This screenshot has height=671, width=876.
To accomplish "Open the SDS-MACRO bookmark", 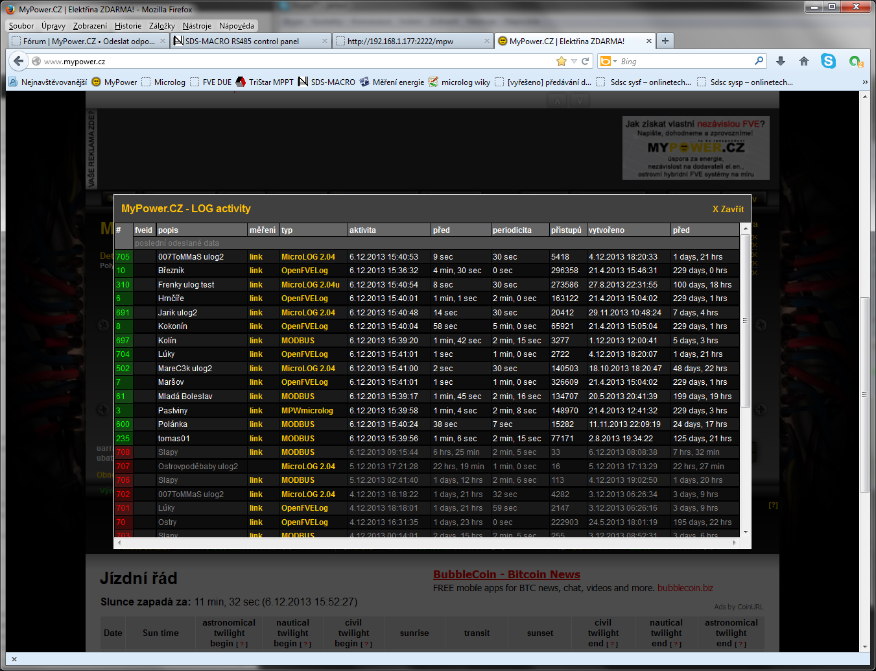I will point(326,82).
